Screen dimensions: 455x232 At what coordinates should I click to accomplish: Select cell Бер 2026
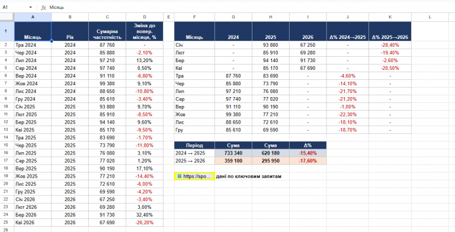[x=33, y=215]
